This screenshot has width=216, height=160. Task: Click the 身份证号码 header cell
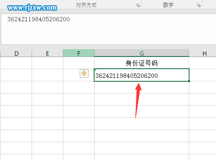[141, 63]
